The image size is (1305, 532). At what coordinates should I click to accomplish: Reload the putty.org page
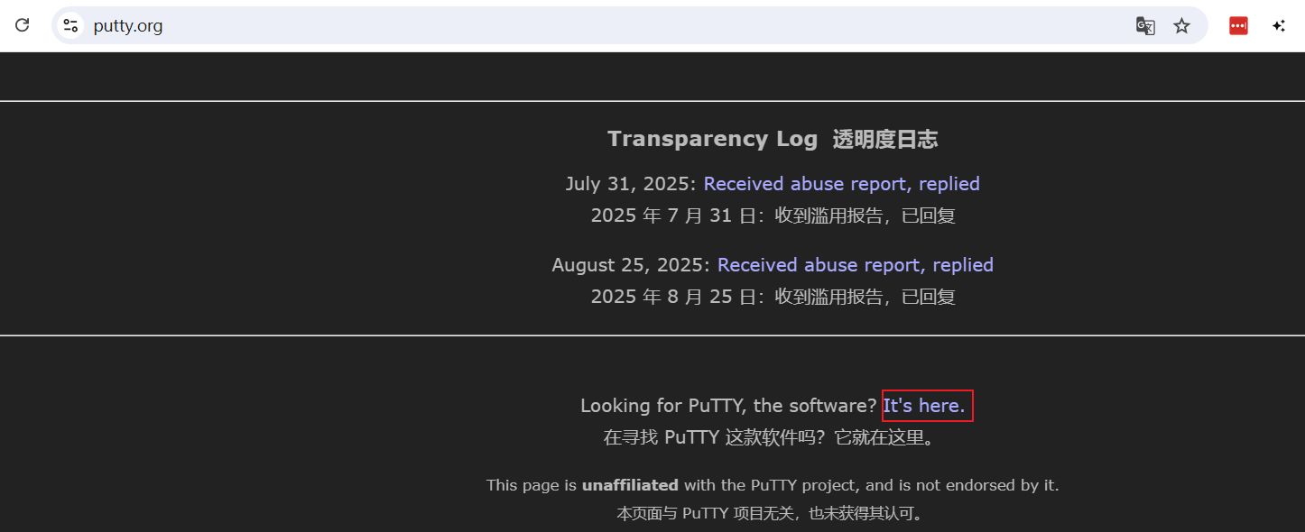(23, 25)
